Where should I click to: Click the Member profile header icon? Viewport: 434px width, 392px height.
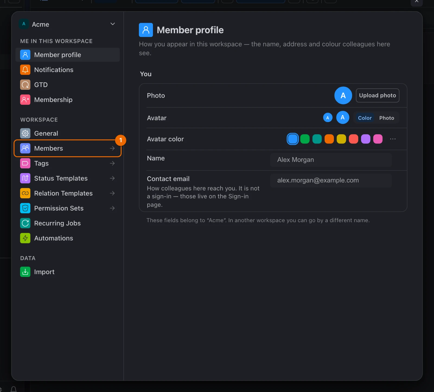[146, 30]
